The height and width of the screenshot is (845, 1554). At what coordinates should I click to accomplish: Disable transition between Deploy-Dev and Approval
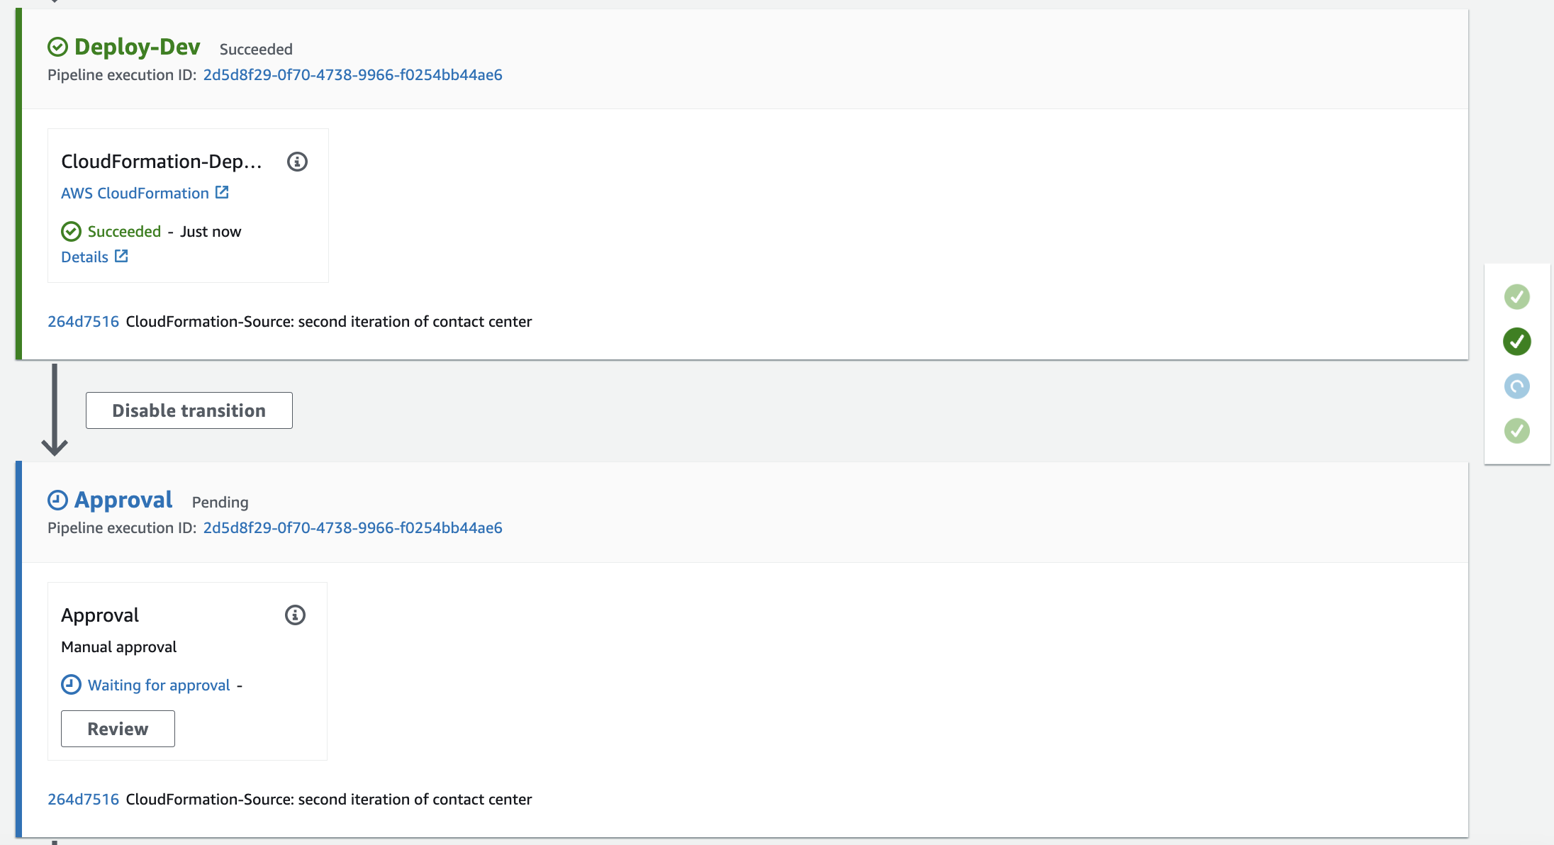[189, 410]
